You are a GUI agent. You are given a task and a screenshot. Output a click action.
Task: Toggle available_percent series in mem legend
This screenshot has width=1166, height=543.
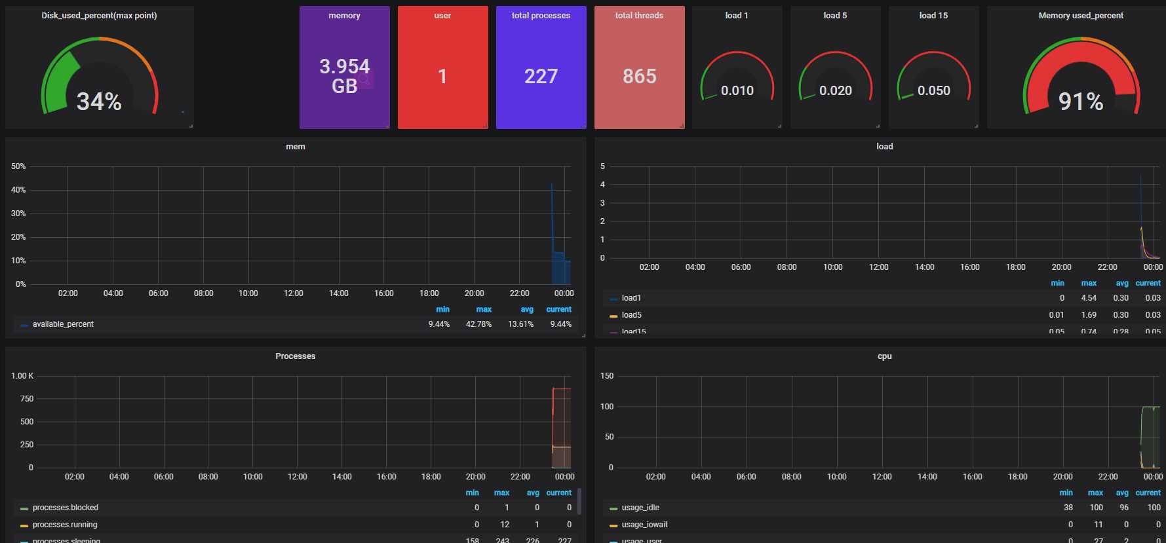[63, 324]
